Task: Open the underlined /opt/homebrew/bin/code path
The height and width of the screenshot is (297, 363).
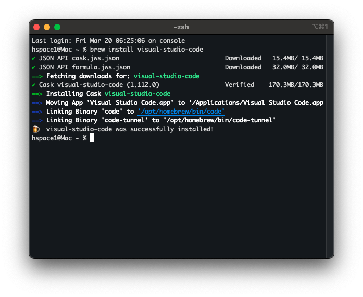Action: [x=181, y=112]
